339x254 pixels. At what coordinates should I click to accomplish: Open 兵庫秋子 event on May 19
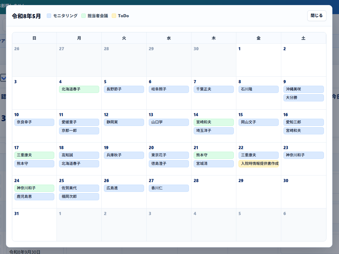click(124, 155)
